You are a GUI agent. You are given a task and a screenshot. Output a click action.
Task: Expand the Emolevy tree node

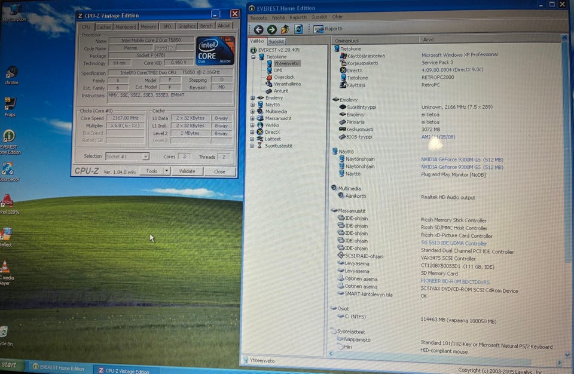click(x=252, y=98)
